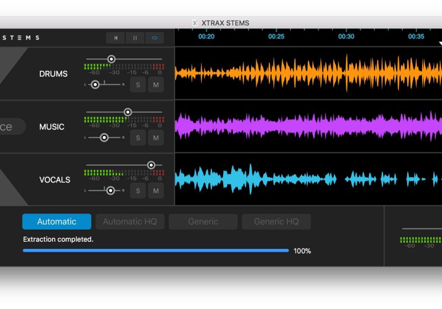
Task: Toggle the loop playback button
Action: [x=155, y=38]
